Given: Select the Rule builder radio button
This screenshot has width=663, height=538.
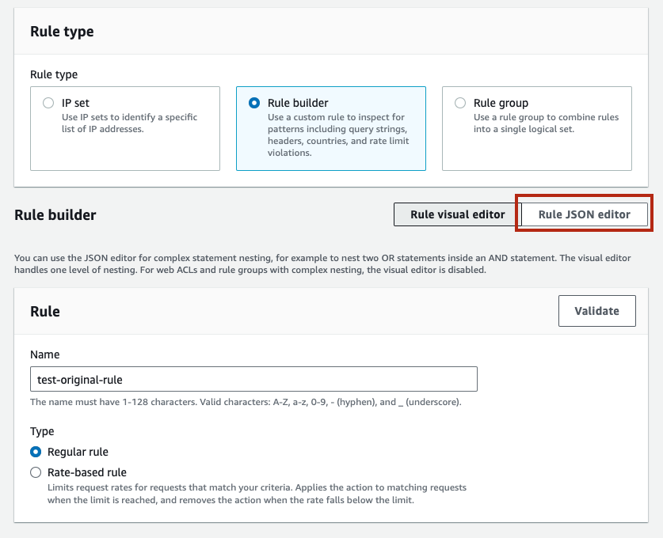Looking at the screenshot, I should (254, 103).
